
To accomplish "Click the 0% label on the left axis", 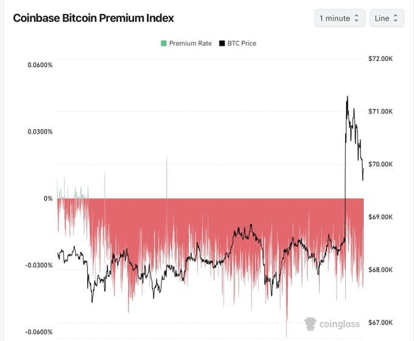I will pyautogui.click(x=48, y=199).
